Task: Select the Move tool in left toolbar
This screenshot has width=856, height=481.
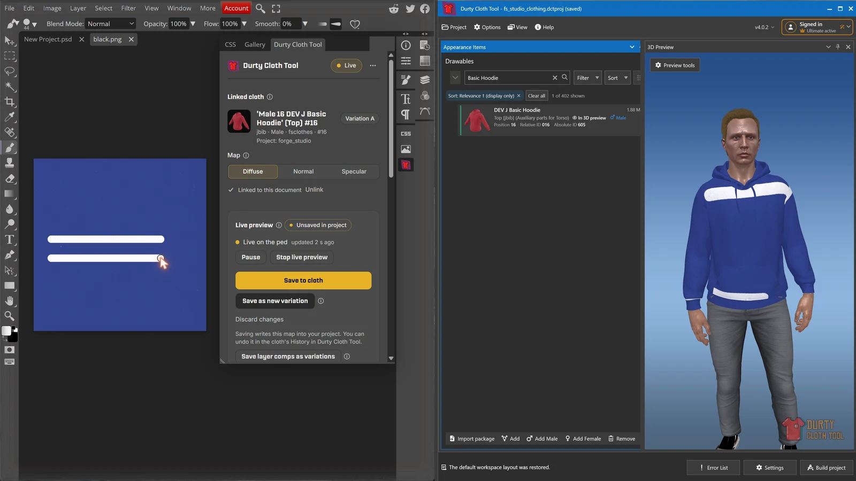Action: pyautogui.click(x=10, y=41)
